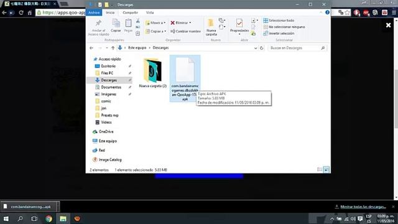Image resolution: width=398 pixels, height=224 pixels.
Task: Open recent locations dropdown beside navigation arrows
Action: click(107, 48)
